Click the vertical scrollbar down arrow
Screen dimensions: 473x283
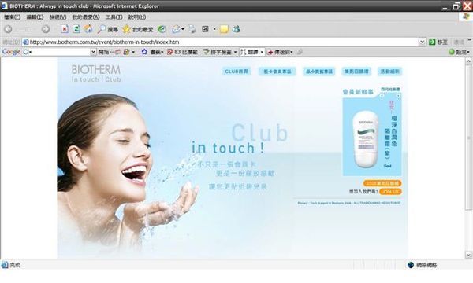click(468, 255)
